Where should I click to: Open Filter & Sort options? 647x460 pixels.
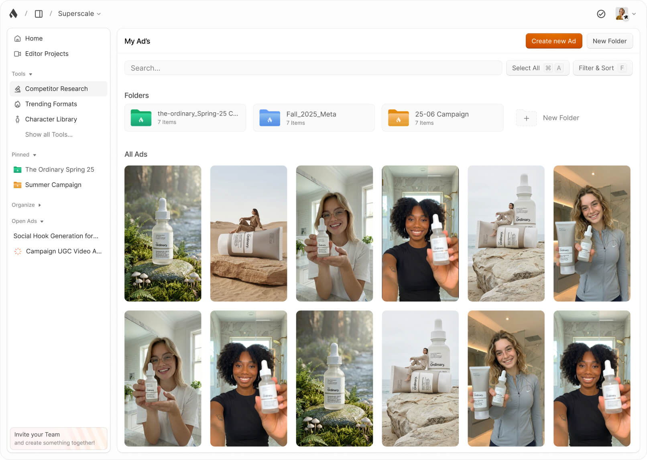point(602,68)
